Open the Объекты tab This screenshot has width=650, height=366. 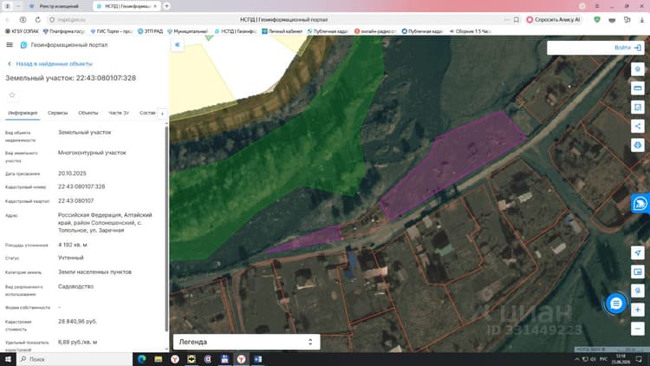[88, 113]
